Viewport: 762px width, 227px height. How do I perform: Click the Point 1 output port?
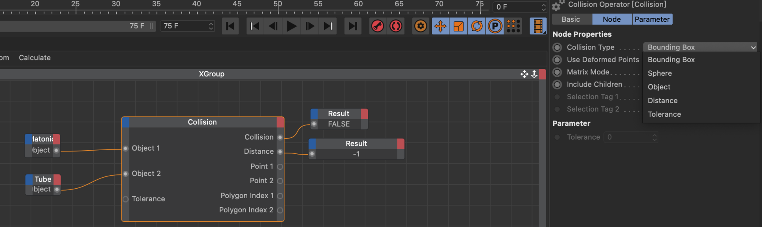[280, 167]
